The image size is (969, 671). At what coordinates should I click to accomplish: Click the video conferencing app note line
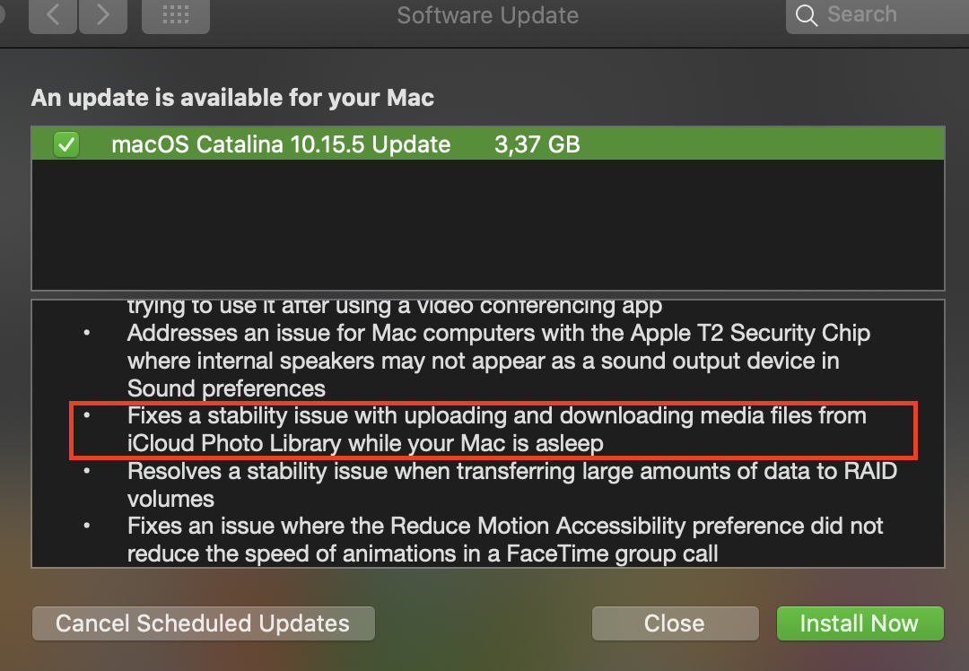[x=395, y=307]
